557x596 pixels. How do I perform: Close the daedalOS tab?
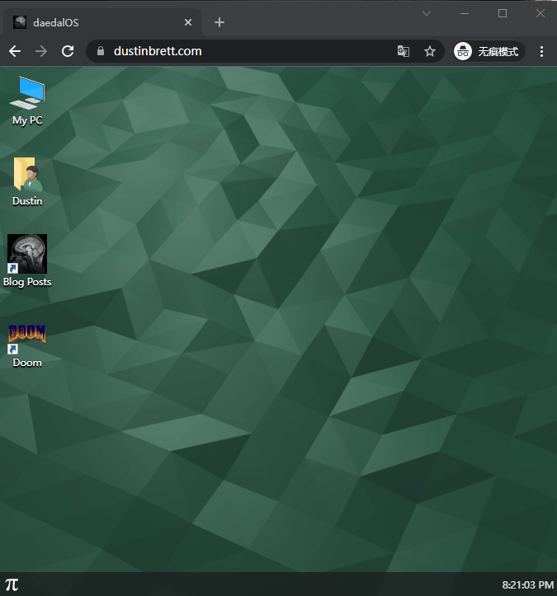(x=189, y=23)
